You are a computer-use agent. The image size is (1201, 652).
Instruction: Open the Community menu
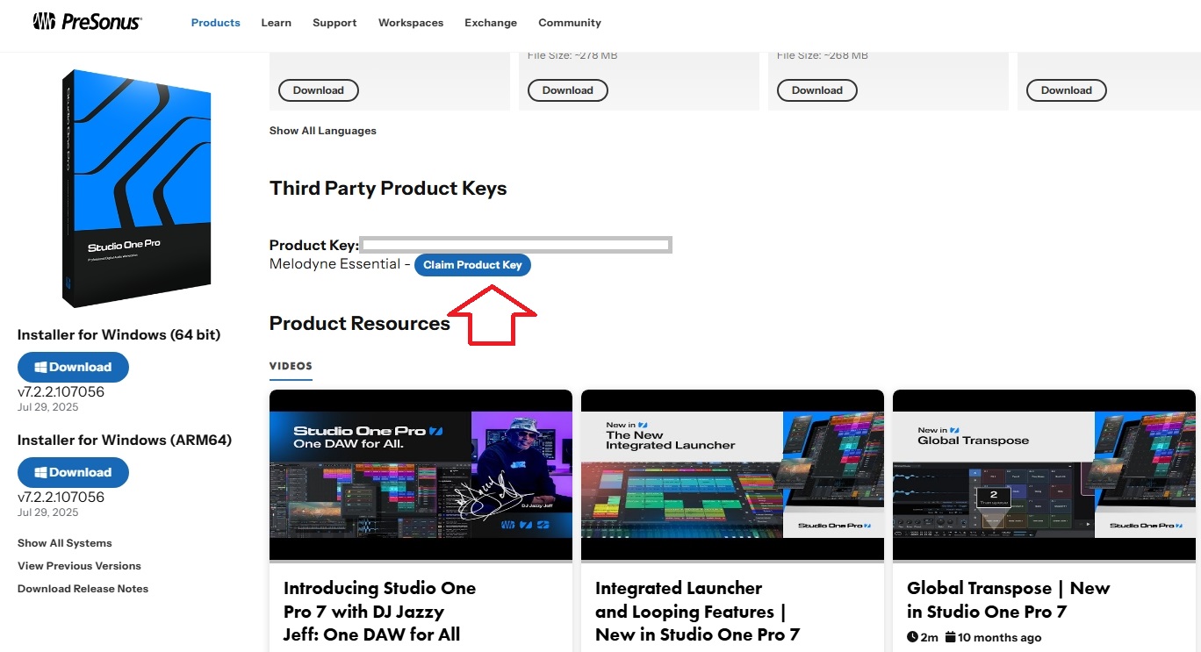(x=570, y=23)
